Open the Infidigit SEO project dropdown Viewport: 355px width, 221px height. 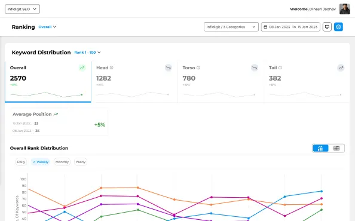tap(23, 9)
